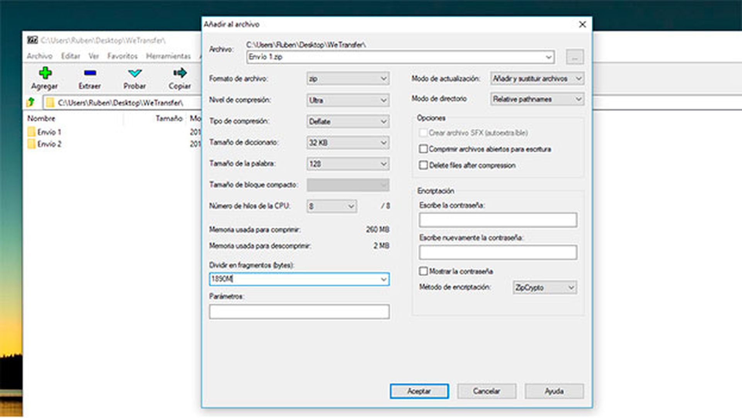Click the Escribe la contraseña field
The image size is (742, 418).
point(498,220)
